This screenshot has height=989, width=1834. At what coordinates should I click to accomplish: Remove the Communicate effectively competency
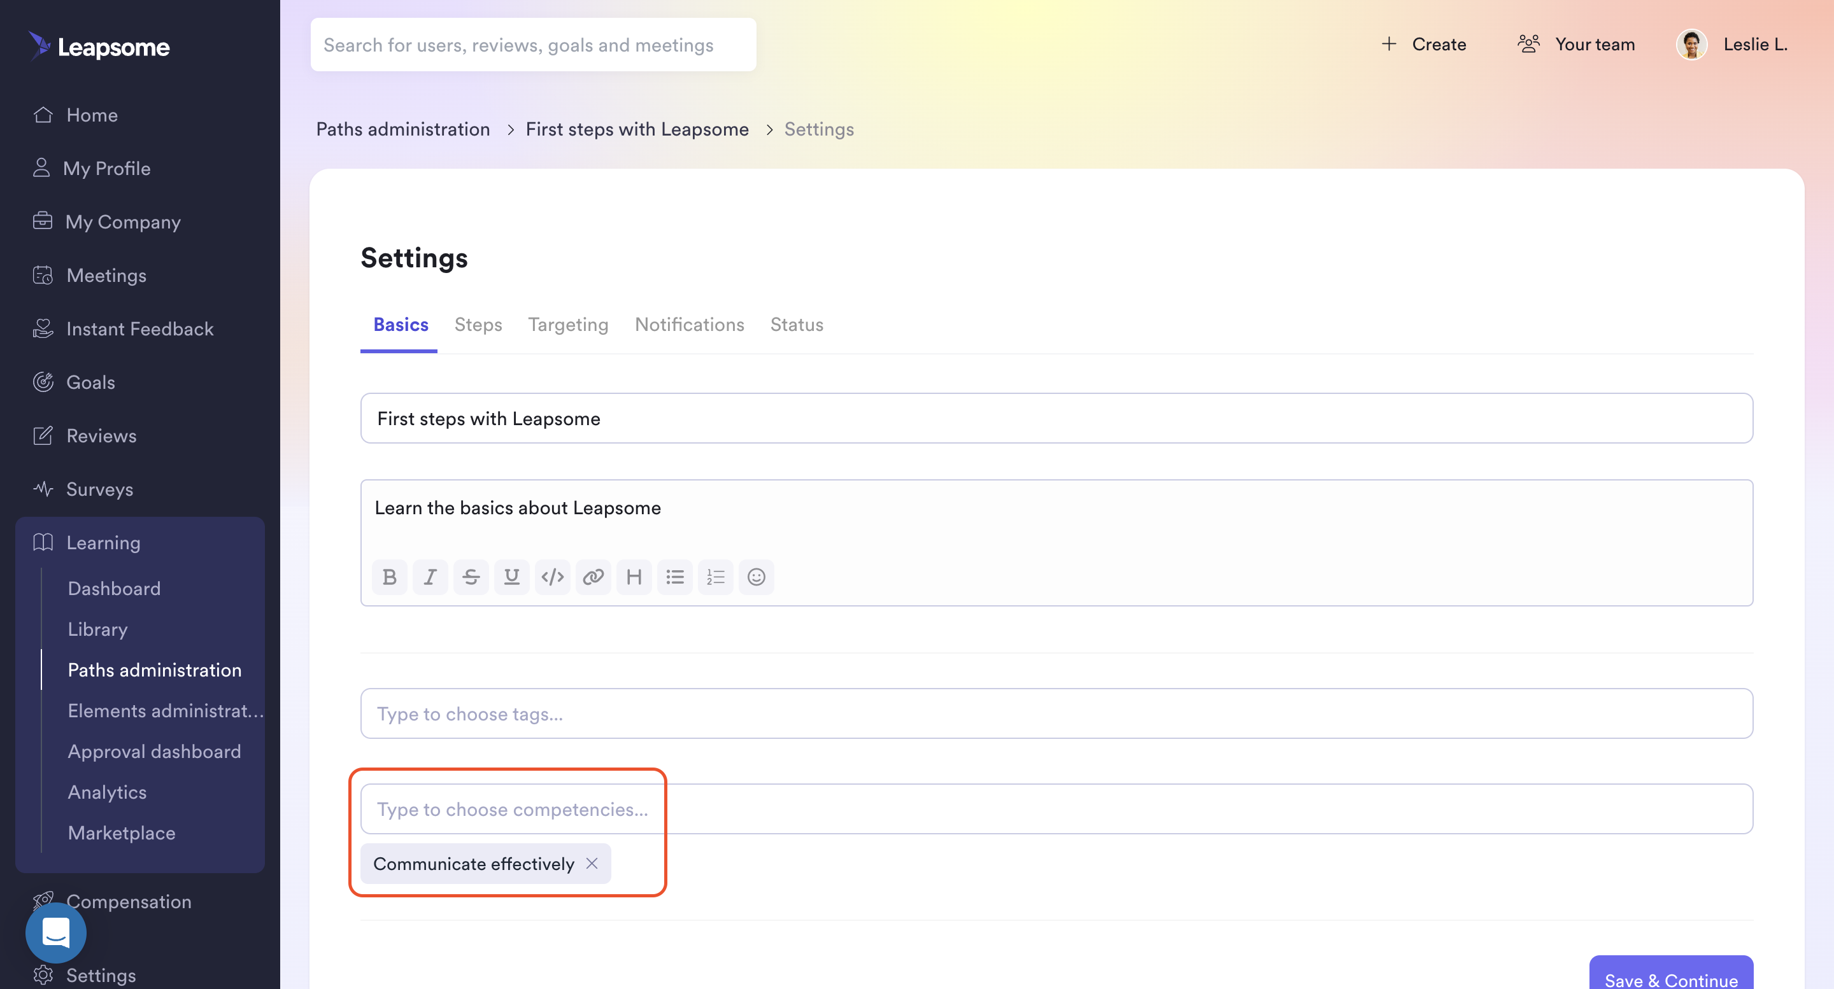coord(592,863)
